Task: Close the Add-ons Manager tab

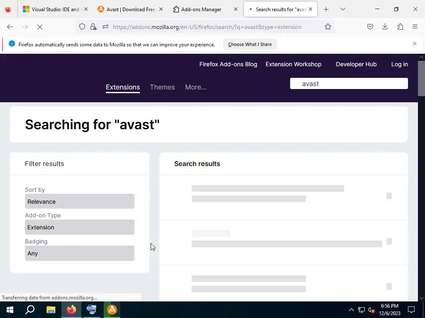Action: point(236,10)
